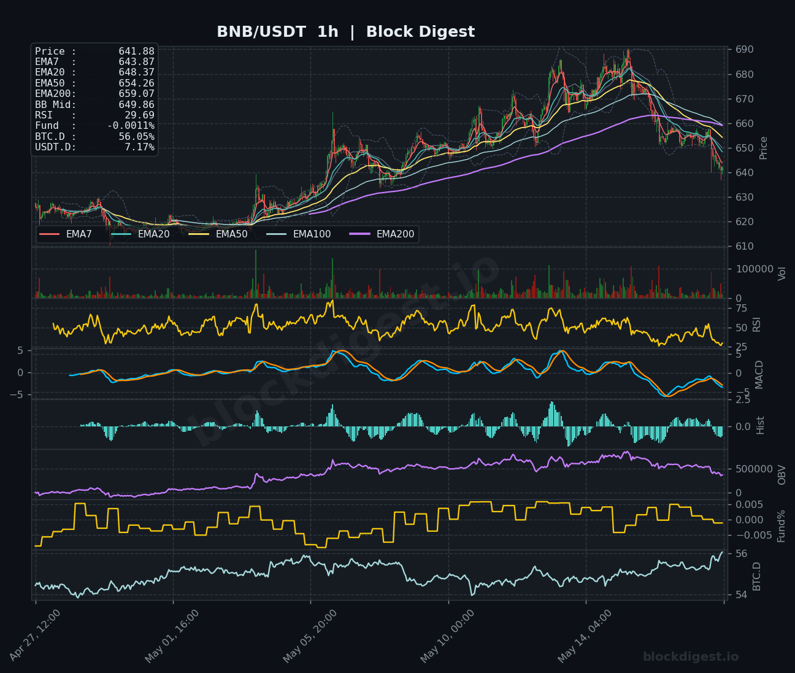This screenshot has width=795, height=673.
Task: Click the 25 tick on RSI axis
Action: click(742, 348)
